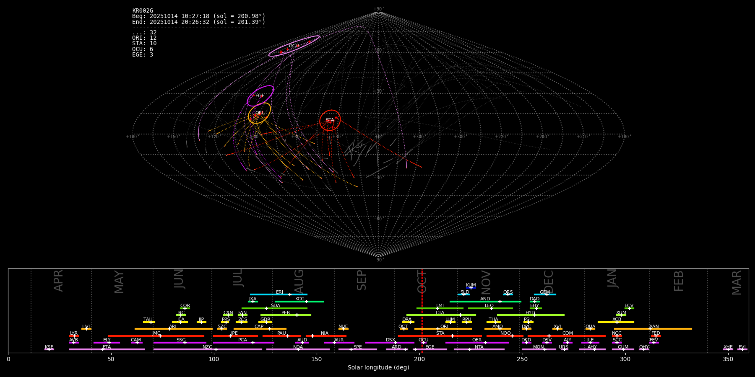Click the CAP orange shower bar
Image resolution: width=755 pixels, height=377 pixels.
[260, 329]
